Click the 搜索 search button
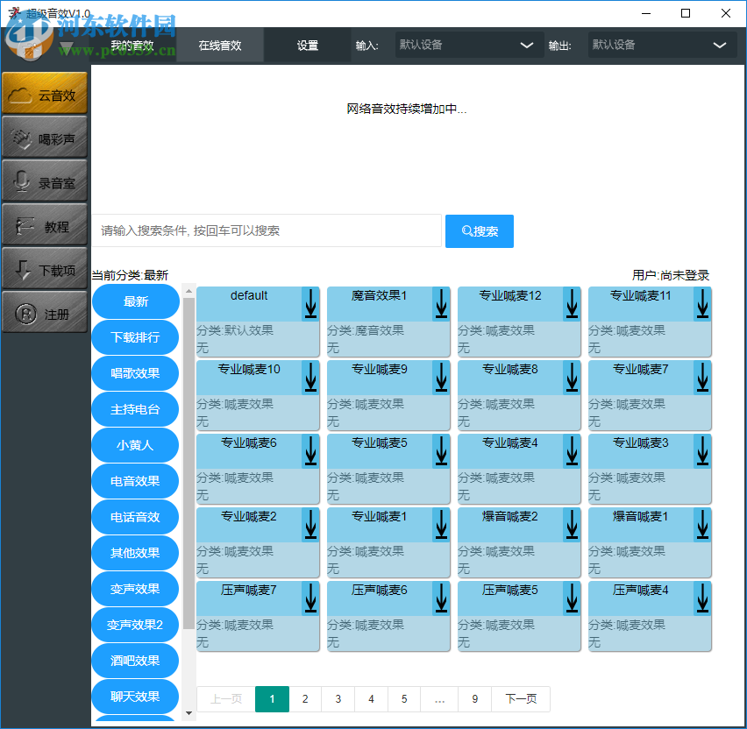Image resolution: width=747 pixels, height=729 pixels. [x=479, y=230]
